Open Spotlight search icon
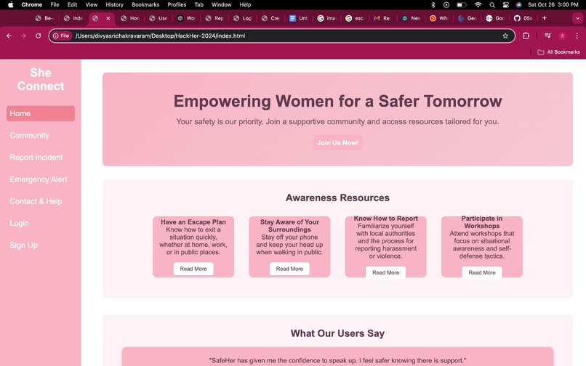The width and height of the screenshot is (586, 366). tap(492, 4)
